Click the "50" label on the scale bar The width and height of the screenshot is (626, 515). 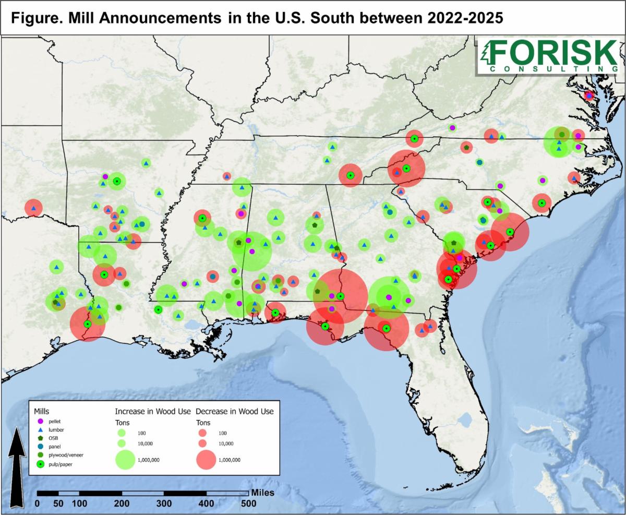pos(58,504)
